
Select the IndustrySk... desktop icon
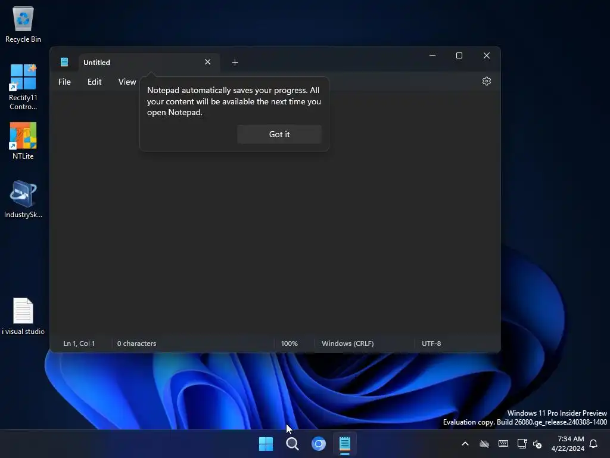(23, 199)
